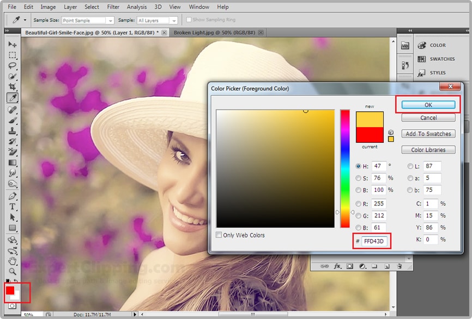The width and height of the screenshot is (472, 319).
Task: Select the Move tool
Action: coord(12,44)
